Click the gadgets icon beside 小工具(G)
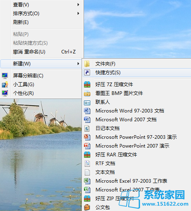The height and width of the screenshot is (211, 191). tap(5, 85)
